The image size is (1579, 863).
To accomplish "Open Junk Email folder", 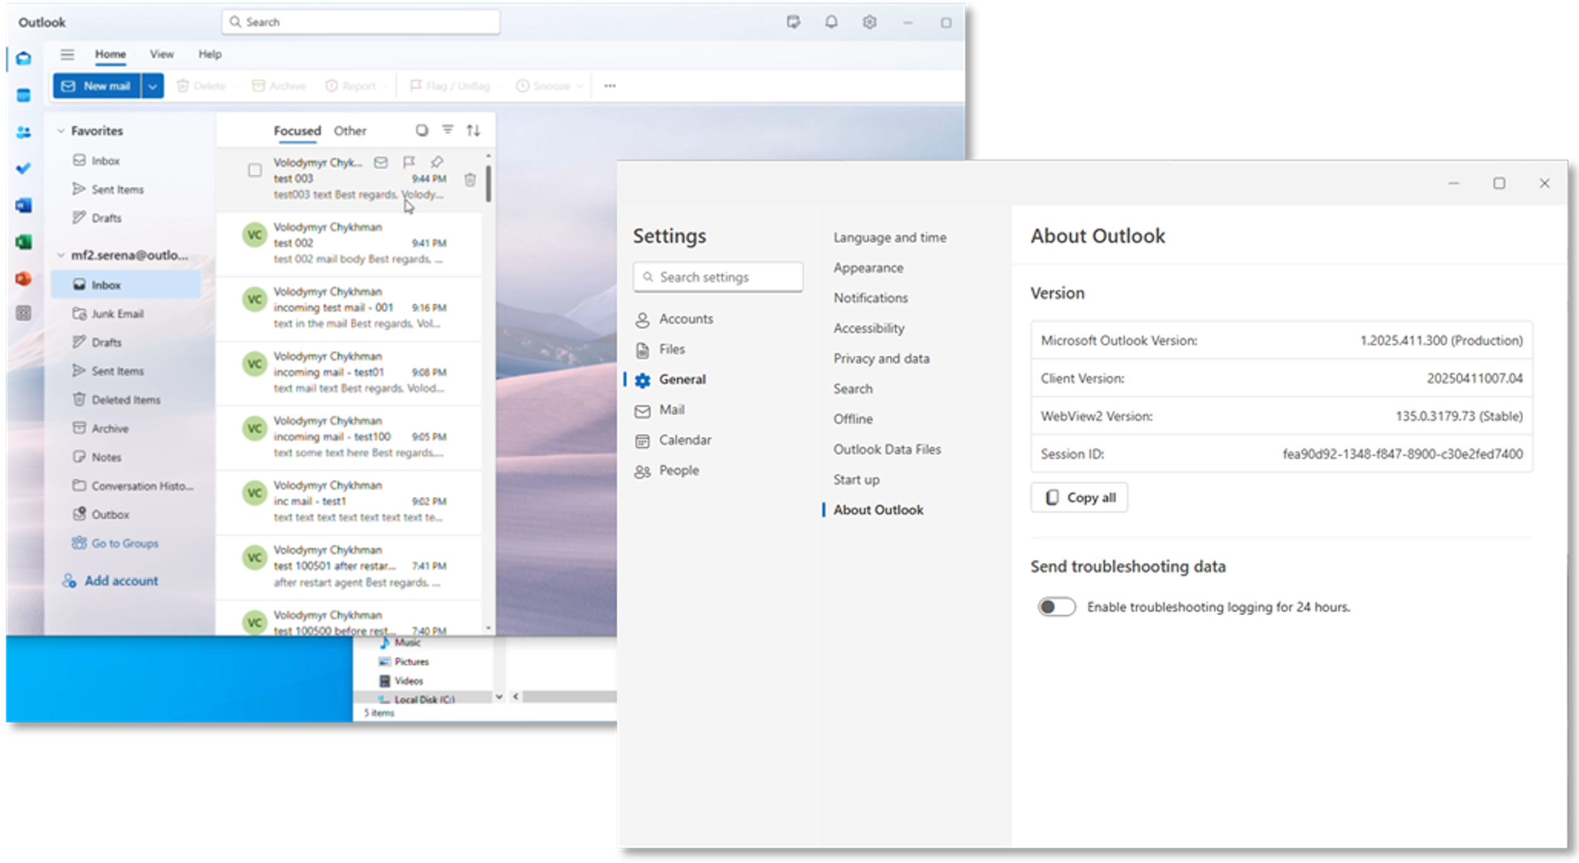I will tap(109, 313).
